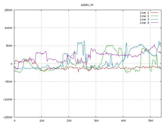Viewport: 166px width, 124px height.
Task: Select the line 1 legend label
Action: pyautogui.click(x=144, y=13)
